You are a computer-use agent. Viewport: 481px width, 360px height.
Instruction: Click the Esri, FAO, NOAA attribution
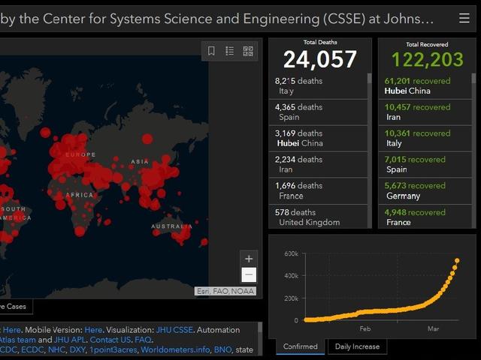click(x=225, y=291)
